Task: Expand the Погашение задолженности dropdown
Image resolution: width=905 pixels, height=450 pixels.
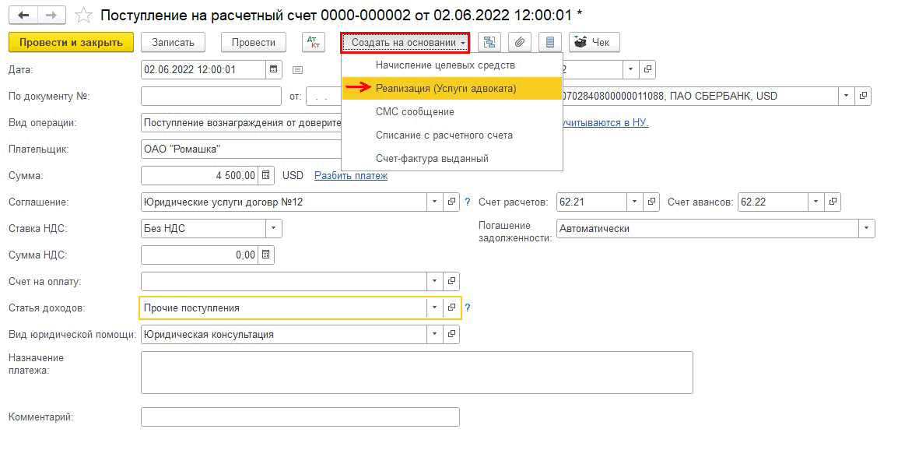Action: 865,228
